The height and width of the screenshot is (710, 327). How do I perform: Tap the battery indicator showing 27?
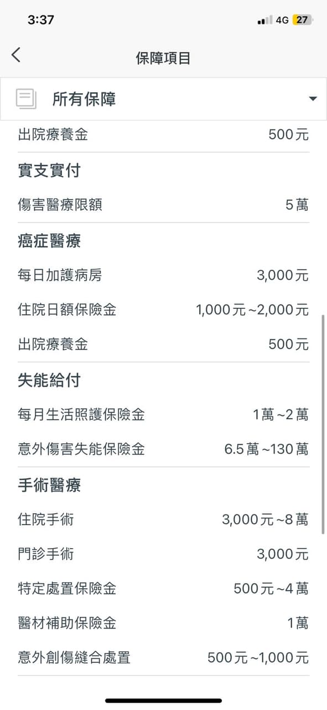[x=303, y=20]
